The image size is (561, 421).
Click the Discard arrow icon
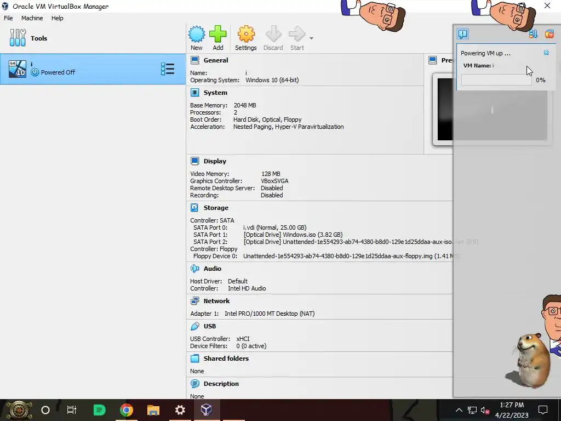point(273,35)
